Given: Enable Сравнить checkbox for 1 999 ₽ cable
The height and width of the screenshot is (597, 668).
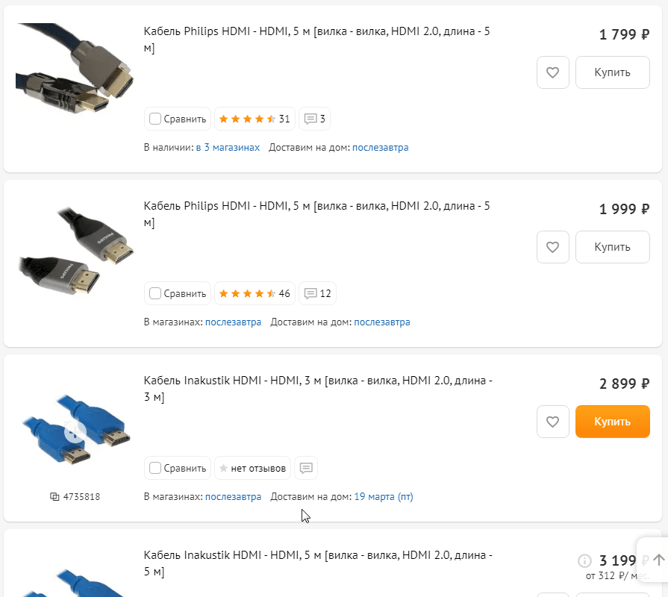Looking at the screenshot, I should 155,293.
